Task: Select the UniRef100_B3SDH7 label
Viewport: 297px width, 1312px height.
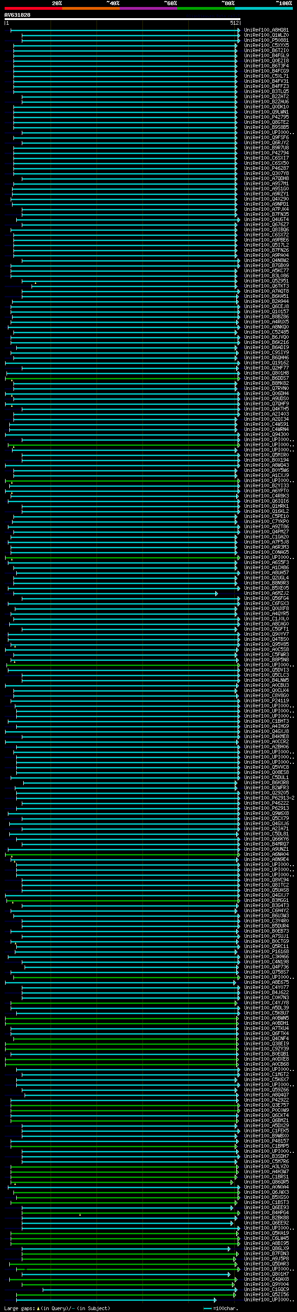Action: (266, 1156)
